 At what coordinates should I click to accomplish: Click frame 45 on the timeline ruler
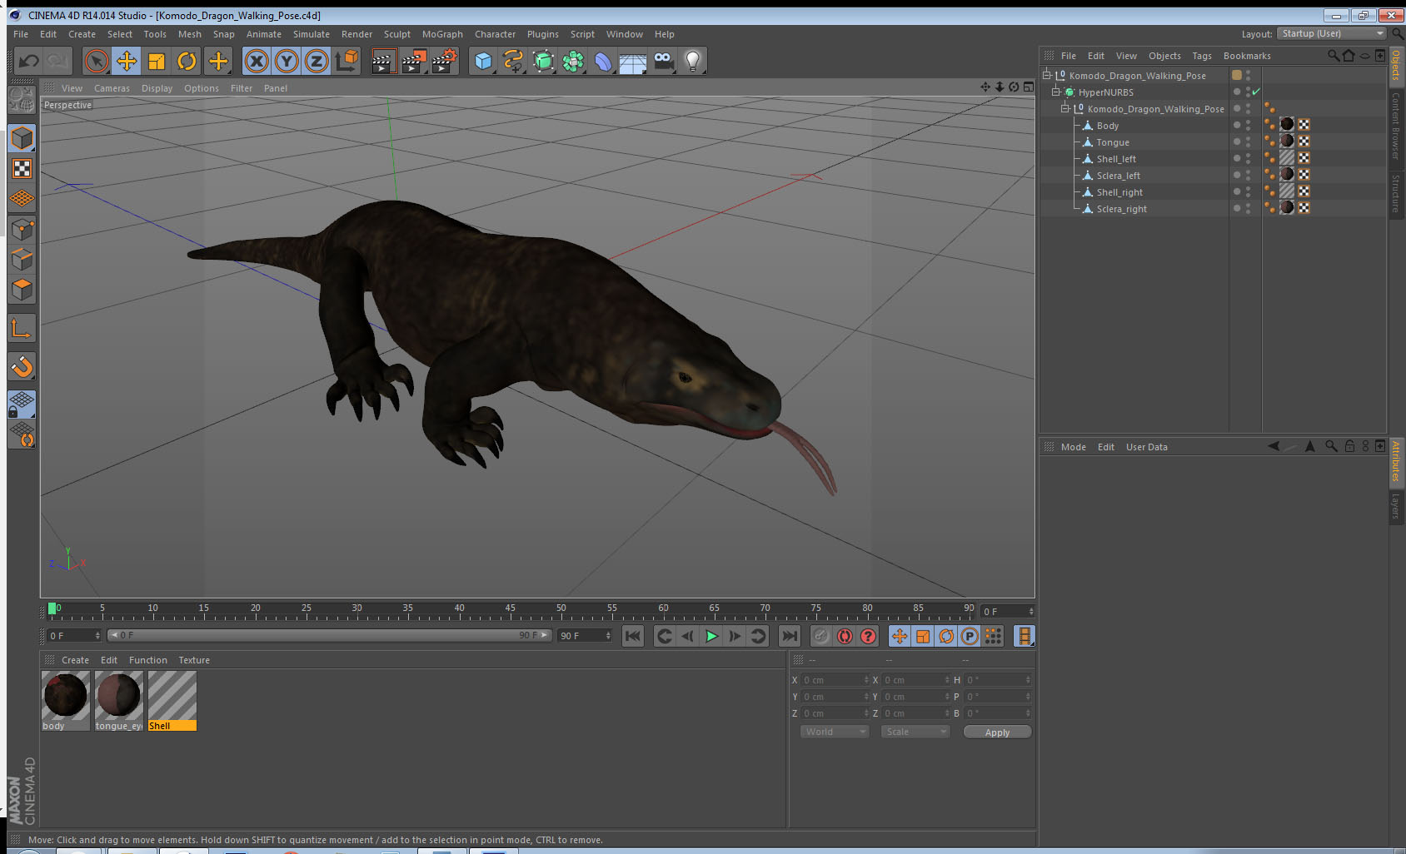pyautogui.click(x=510, y=613)
